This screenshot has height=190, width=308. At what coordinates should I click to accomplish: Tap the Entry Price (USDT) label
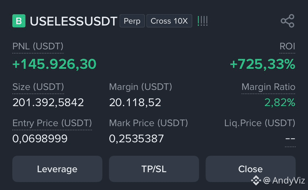click(x=52, y=123)
